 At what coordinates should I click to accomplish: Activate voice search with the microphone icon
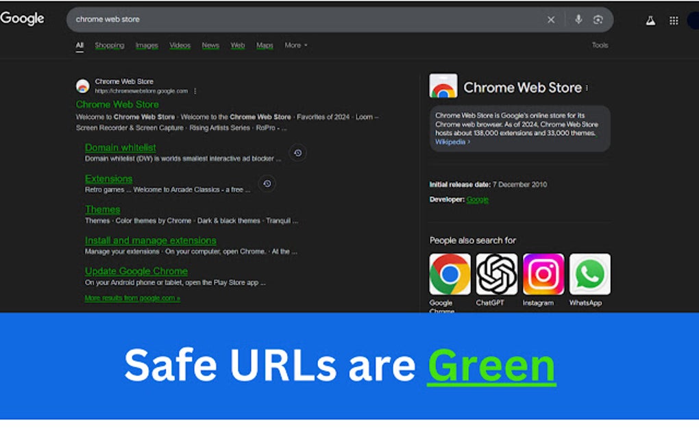click(578, 19)
